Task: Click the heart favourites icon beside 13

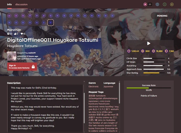Action: (22, 34)
